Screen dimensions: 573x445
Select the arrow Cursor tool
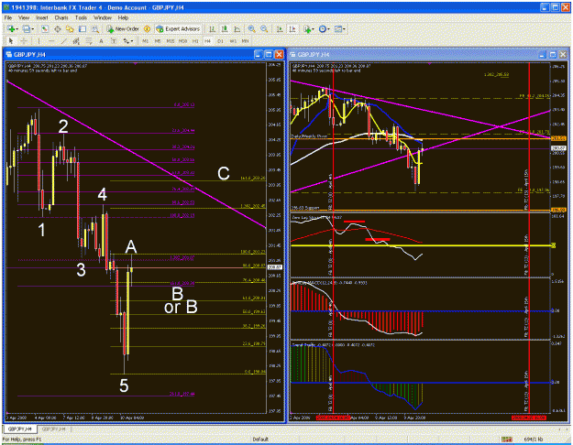click(x=11, y=41)
